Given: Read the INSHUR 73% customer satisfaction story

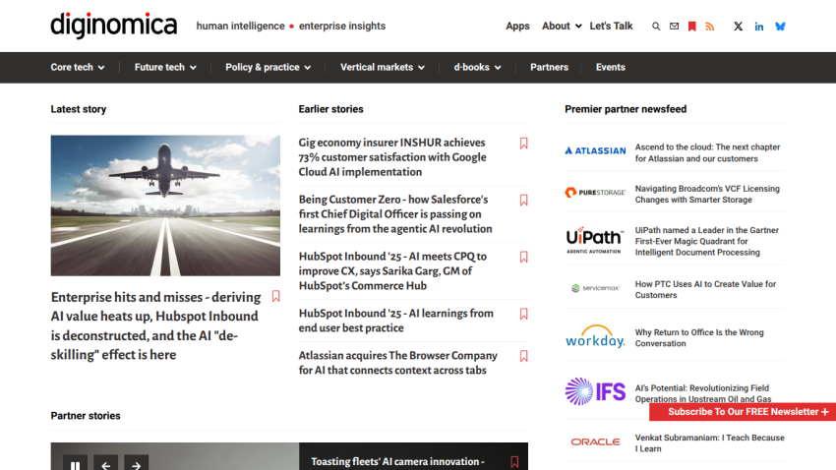Looking at the screenshot, I should [x=392, y=157].
